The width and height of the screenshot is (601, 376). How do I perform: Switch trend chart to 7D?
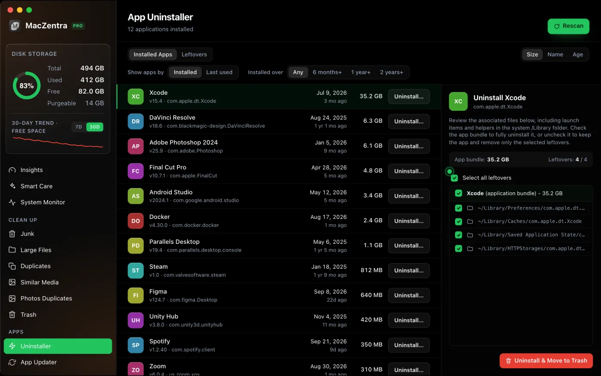(79, 127)
